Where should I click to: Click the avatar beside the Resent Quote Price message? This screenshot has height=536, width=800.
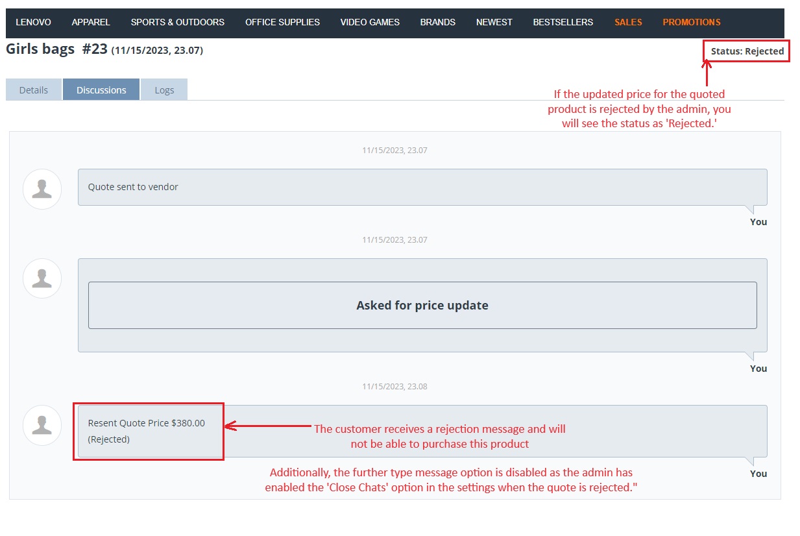pyautogui.click(x=42, y=426)
